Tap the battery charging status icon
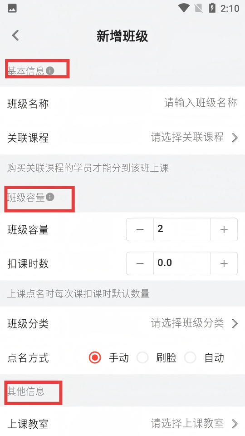Image resolution: width=245 pixels, height=436 pixels. (x=212, y=8)
